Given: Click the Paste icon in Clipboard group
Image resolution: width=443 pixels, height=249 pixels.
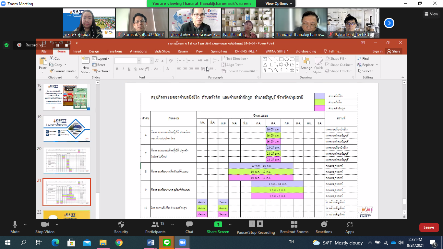Looking at the screenshot, I should (x=43, y=61).
